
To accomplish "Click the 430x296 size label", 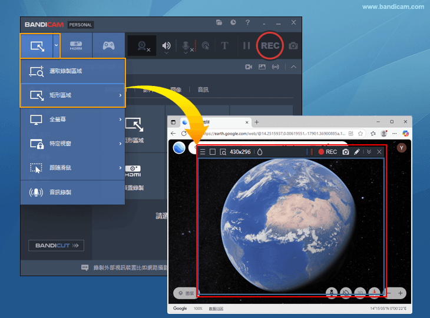I will click(240, 152).
